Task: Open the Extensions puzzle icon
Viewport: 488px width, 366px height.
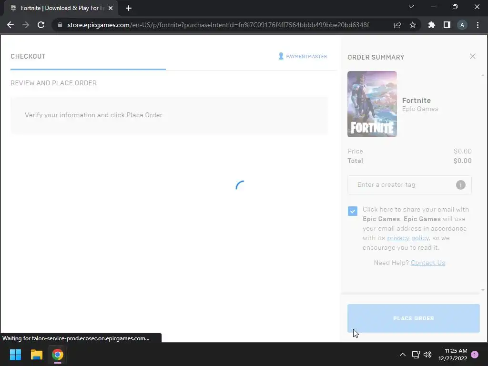Action: (431, 25)
